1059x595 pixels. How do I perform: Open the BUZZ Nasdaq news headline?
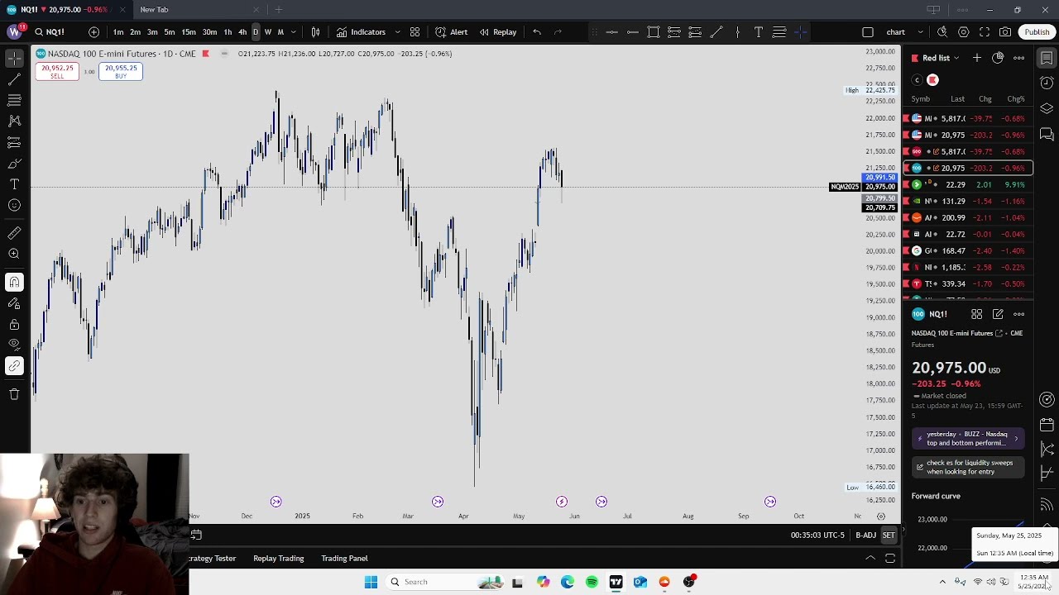(968, 438)
